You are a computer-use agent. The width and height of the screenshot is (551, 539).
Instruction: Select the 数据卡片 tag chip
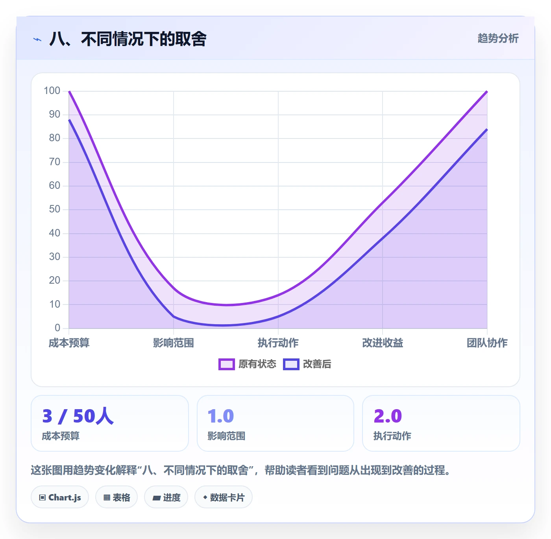(x=224, y=497)
